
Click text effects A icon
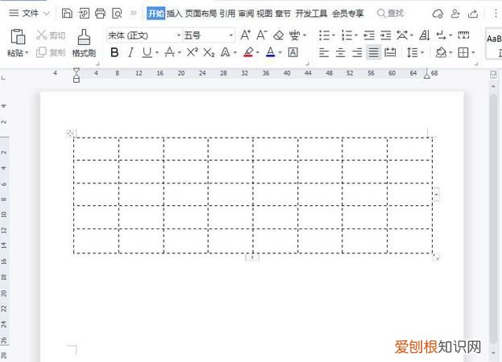[225, 52]
